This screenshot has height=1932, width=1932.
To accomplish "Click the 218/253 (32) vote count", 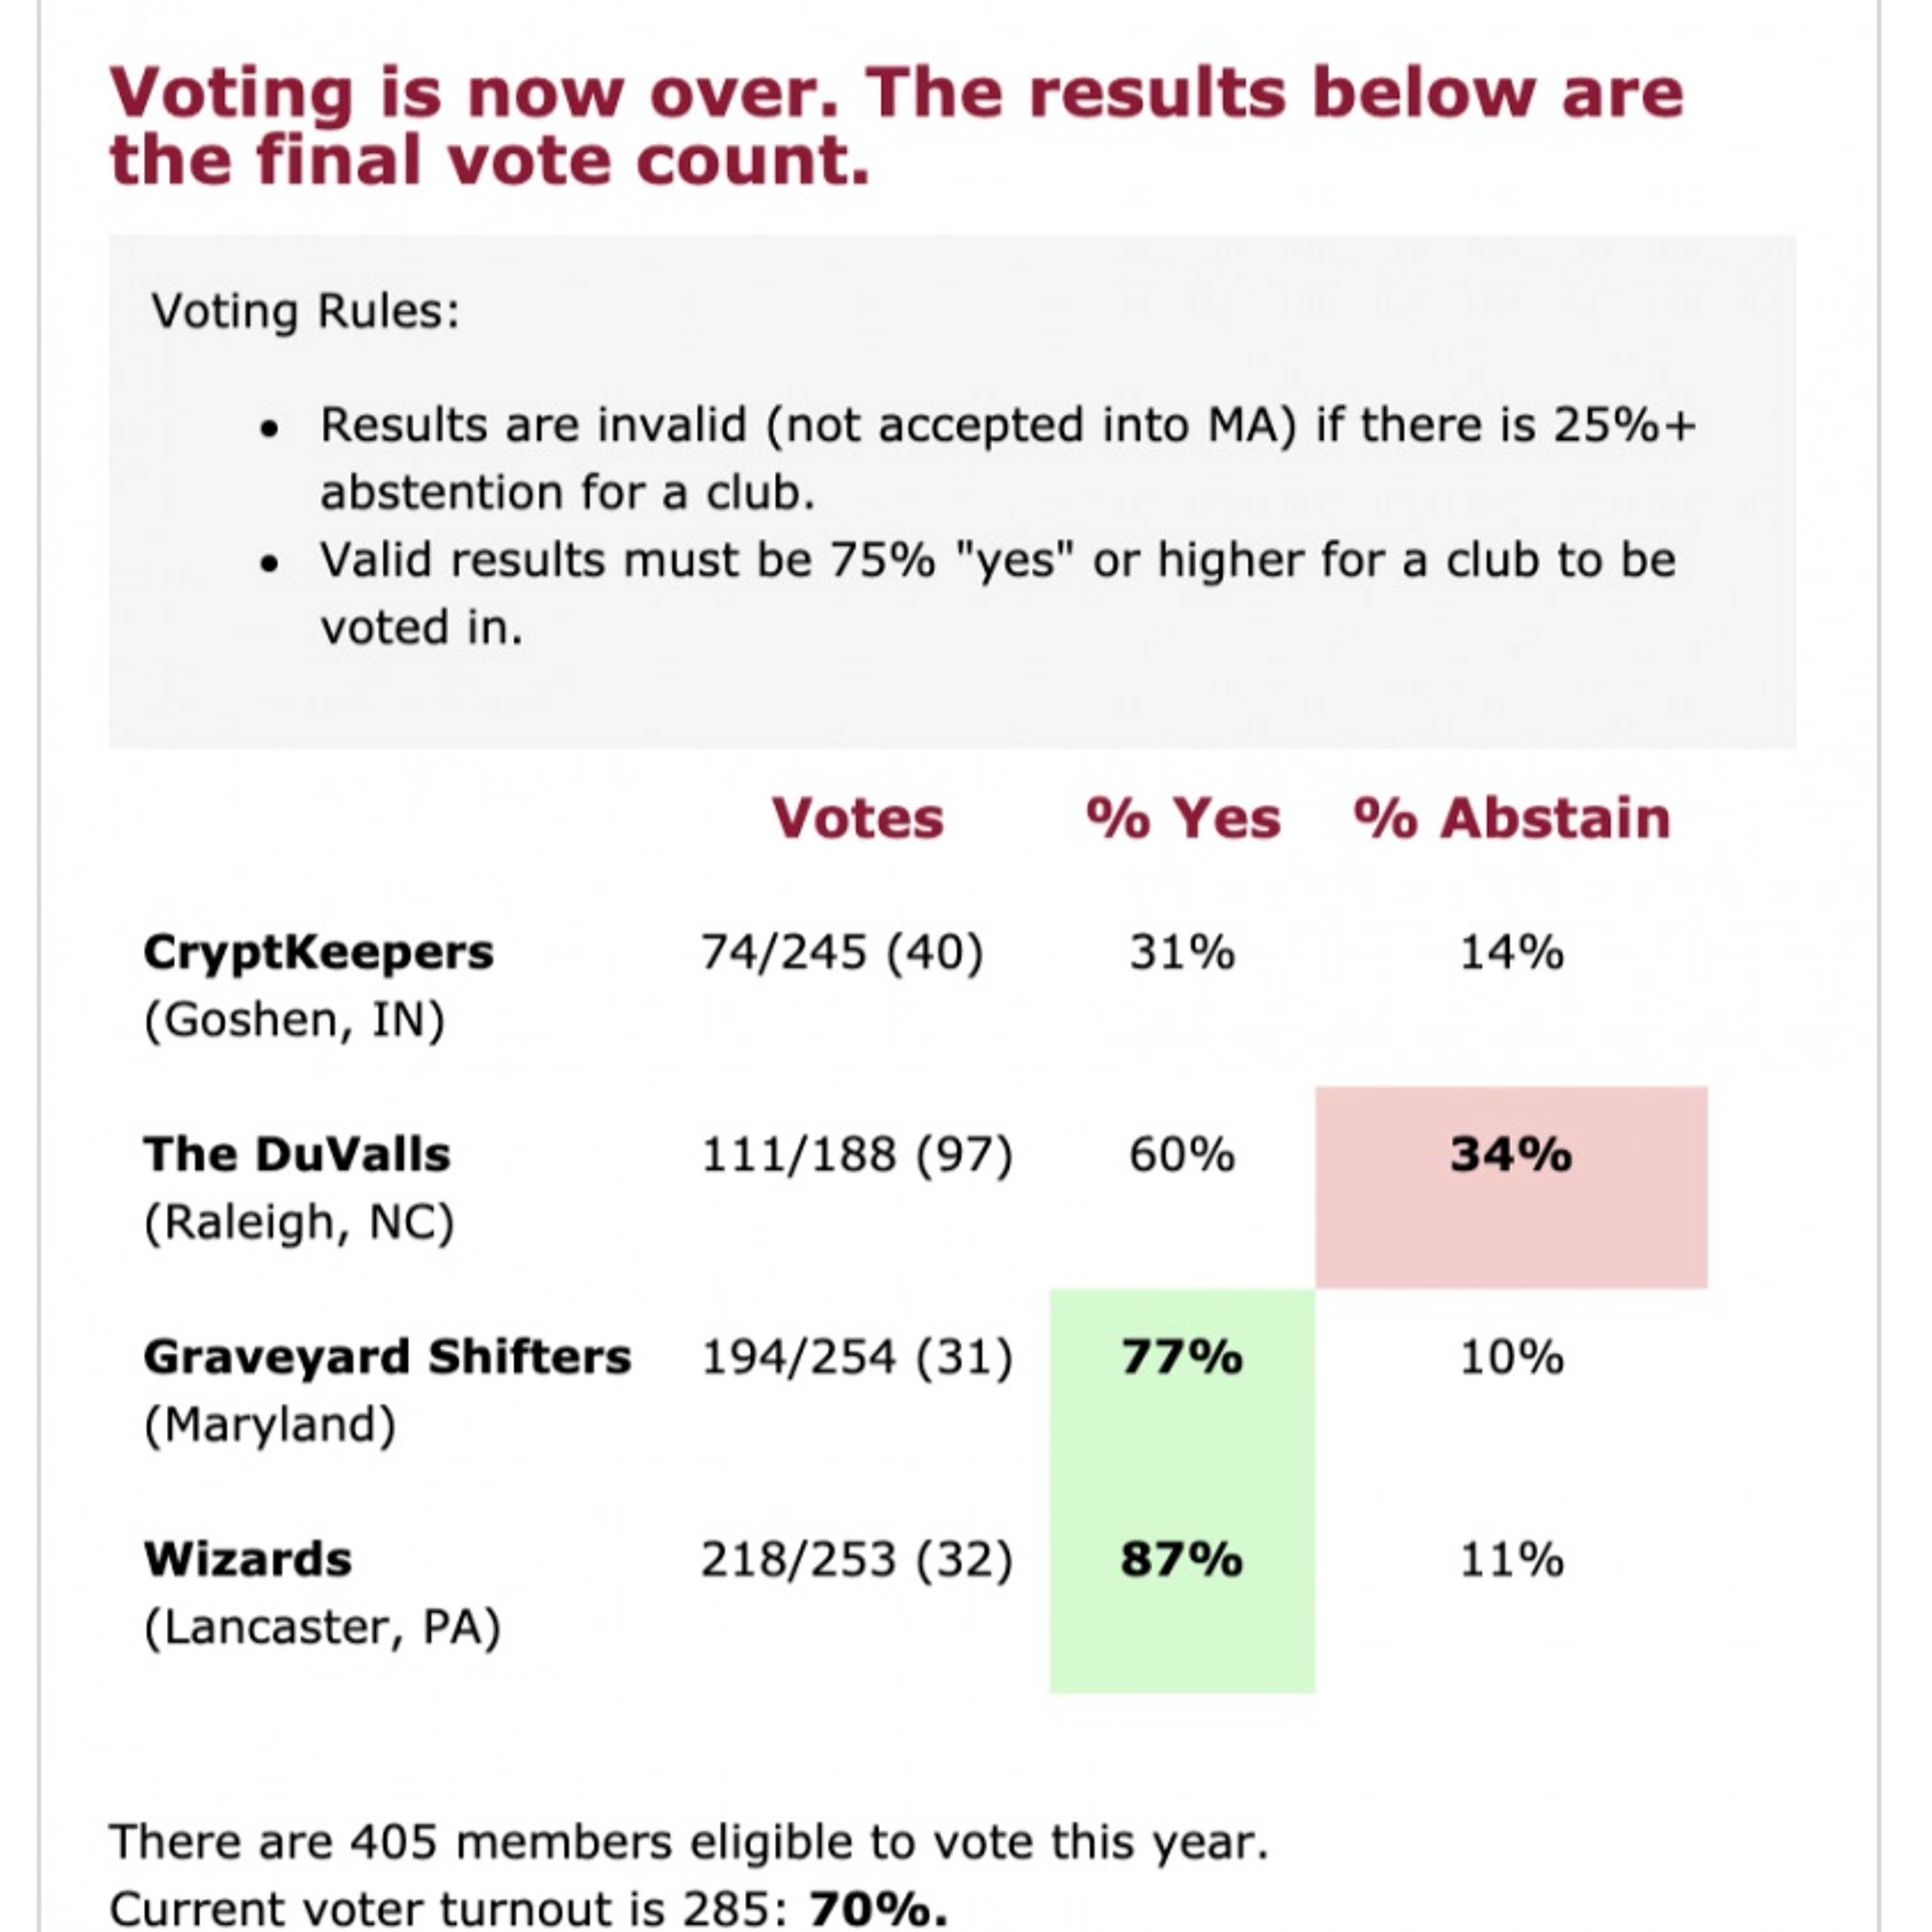I will [856, 1559].
